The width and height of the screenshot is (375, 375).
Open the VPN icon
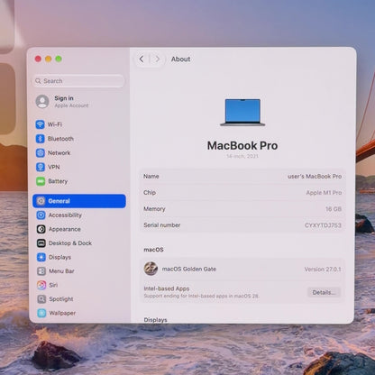click(41, 167)
